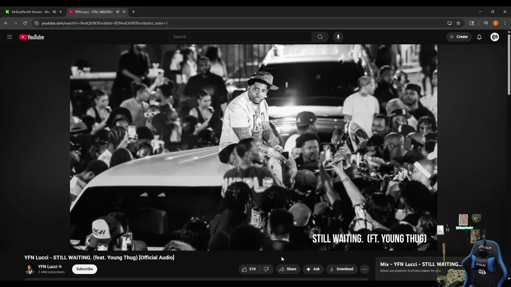The width and height of the screenshot is (511, 287).
Task: Click the Subscribe button
Action: point(85,269)
